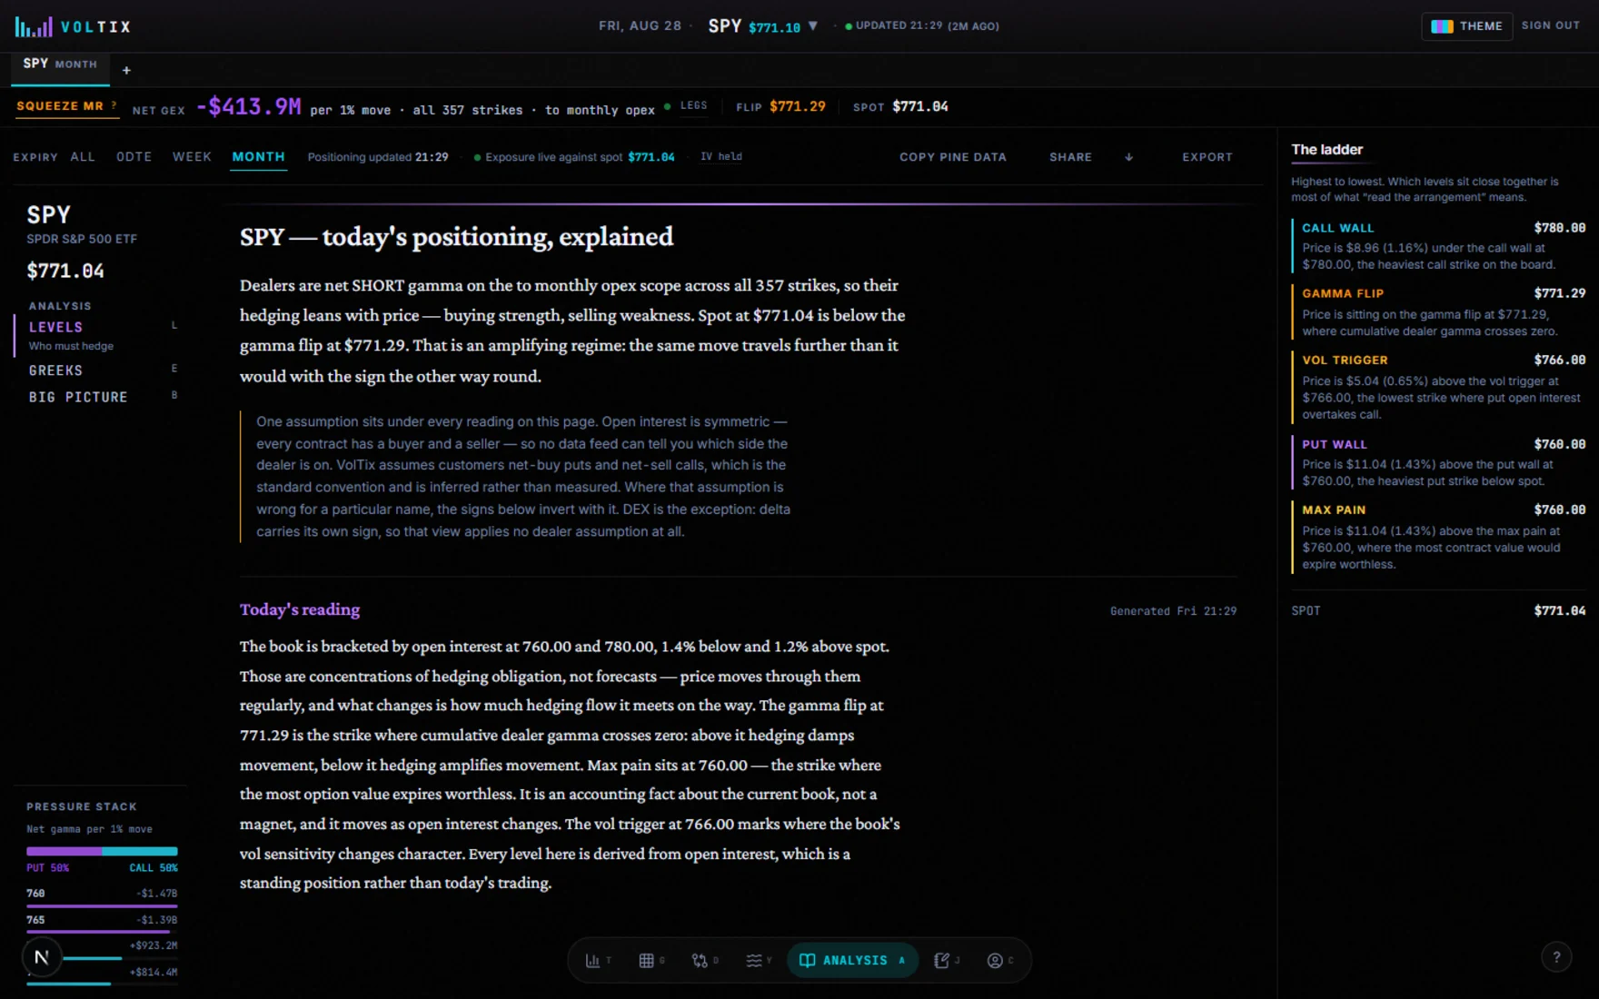Select the Analysis book button in dock
Screen dimensions: 1599x999
[852, 961]
